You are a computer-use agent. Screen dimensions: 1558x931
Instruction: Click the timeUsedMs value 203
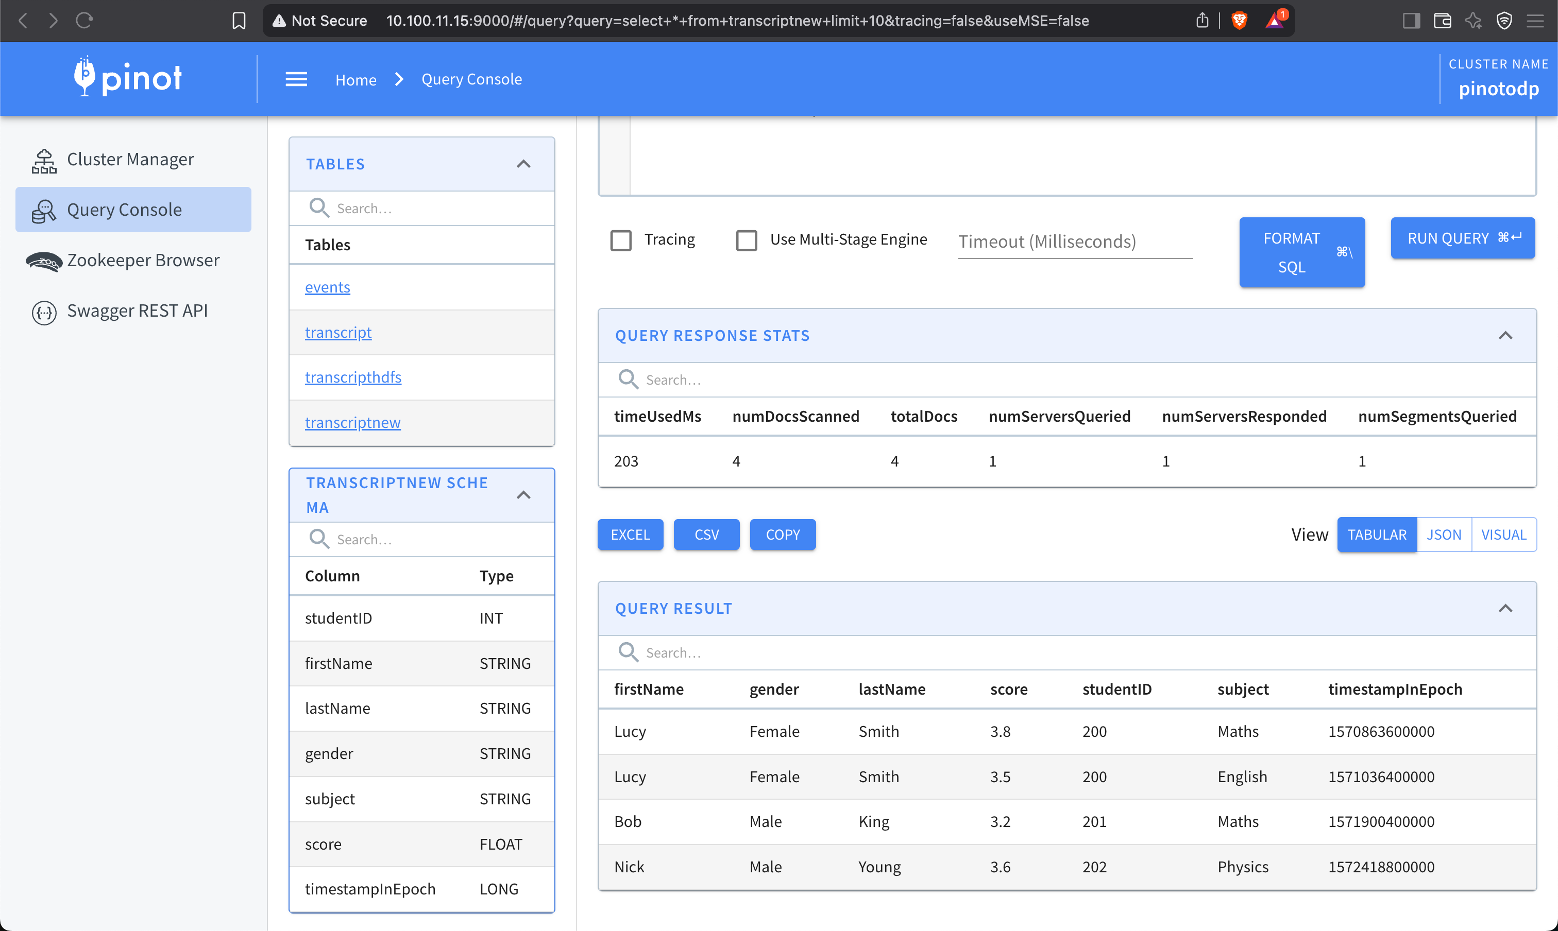click(626, 462)
